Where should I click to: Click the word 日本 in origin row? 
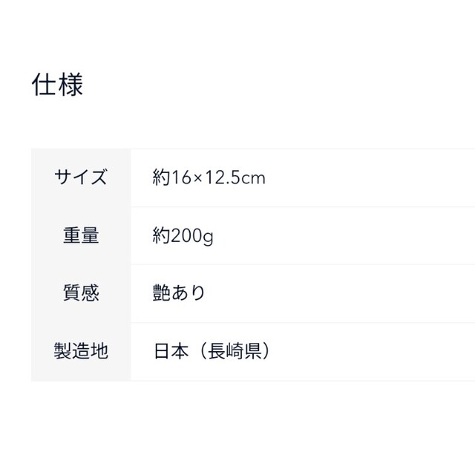point(171,351)
